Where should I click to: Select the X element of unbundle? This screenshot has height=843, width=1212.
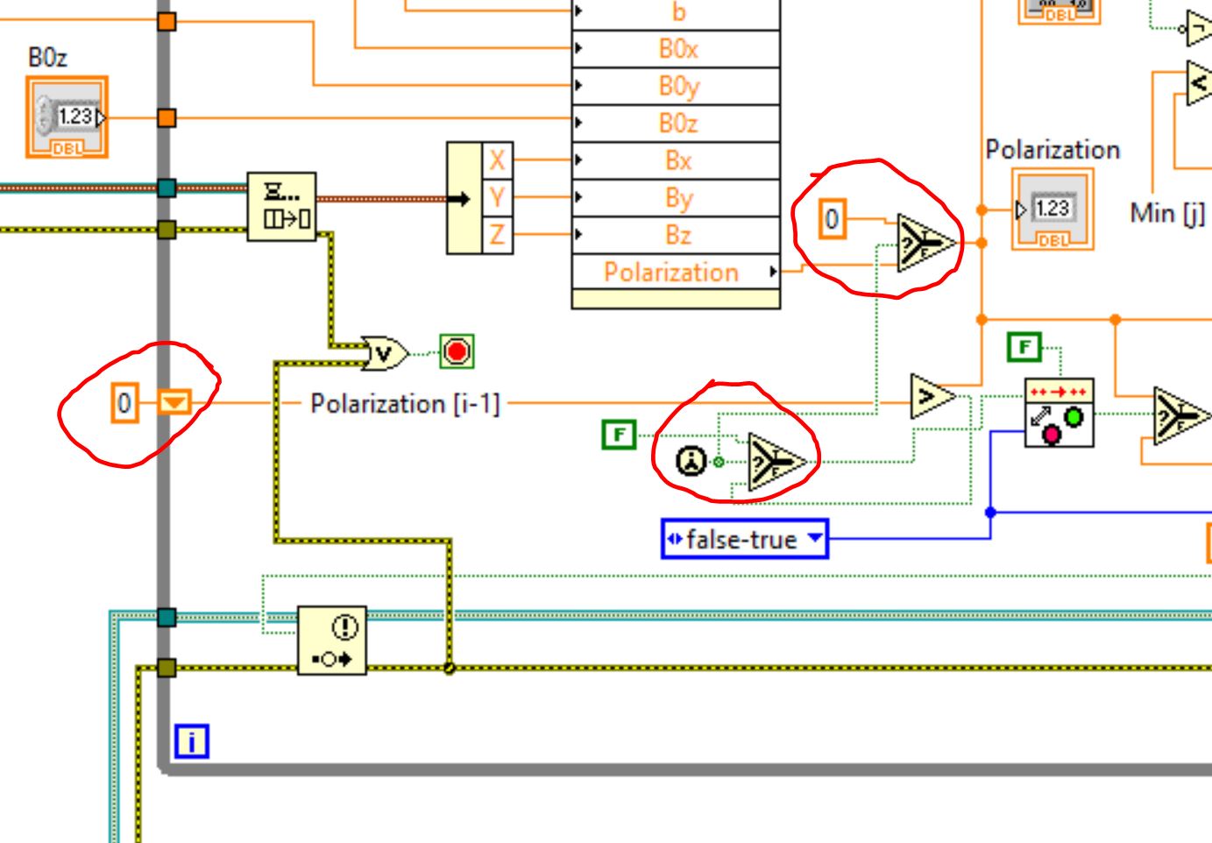click(x=497, y=160)
